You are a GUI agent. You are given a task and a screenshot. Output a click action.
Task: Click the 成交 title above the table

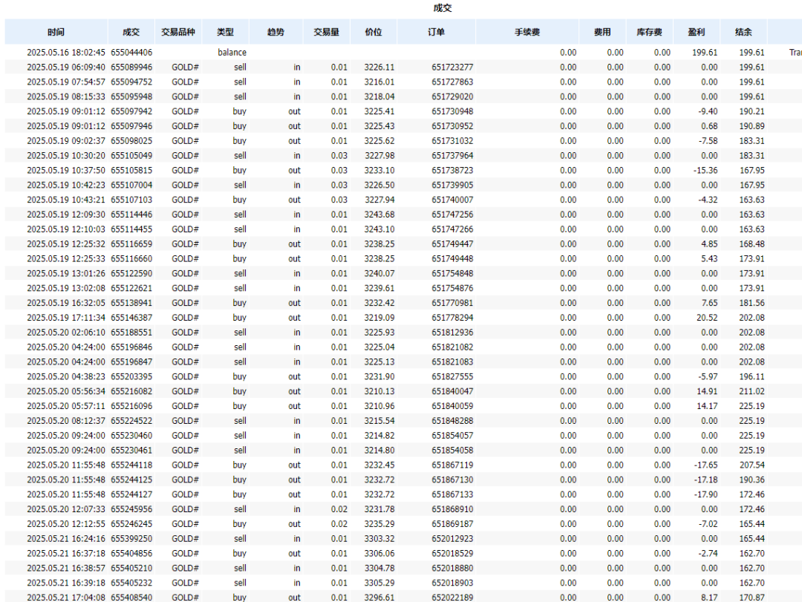coord(443,7)
